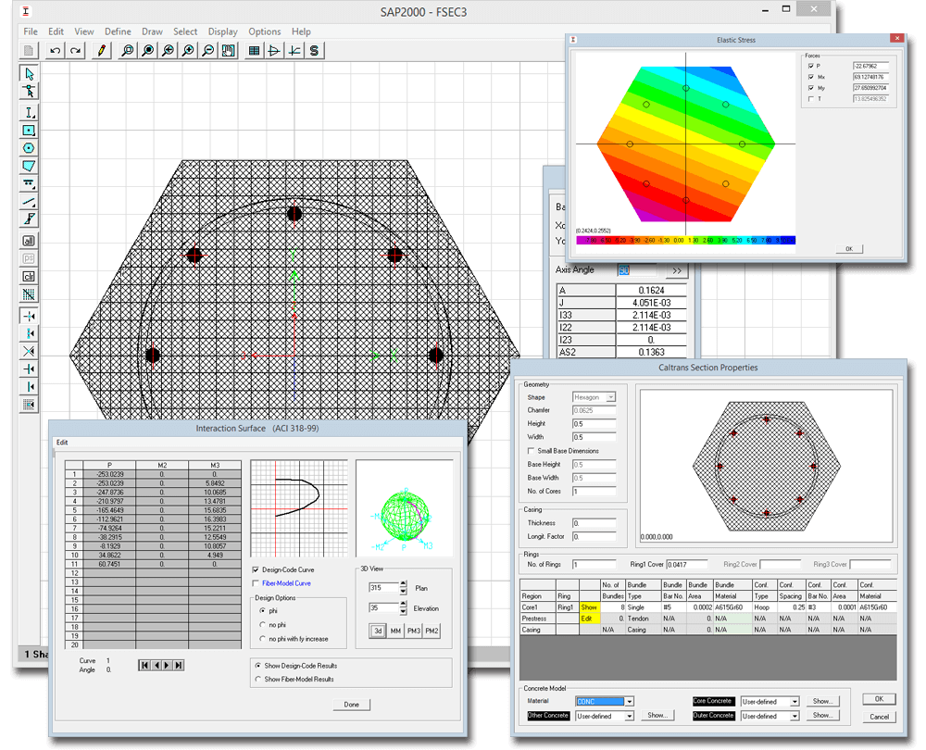Click the black Outer Concrete color label
The width and height of the screenshot is (926, 750).
713,716
